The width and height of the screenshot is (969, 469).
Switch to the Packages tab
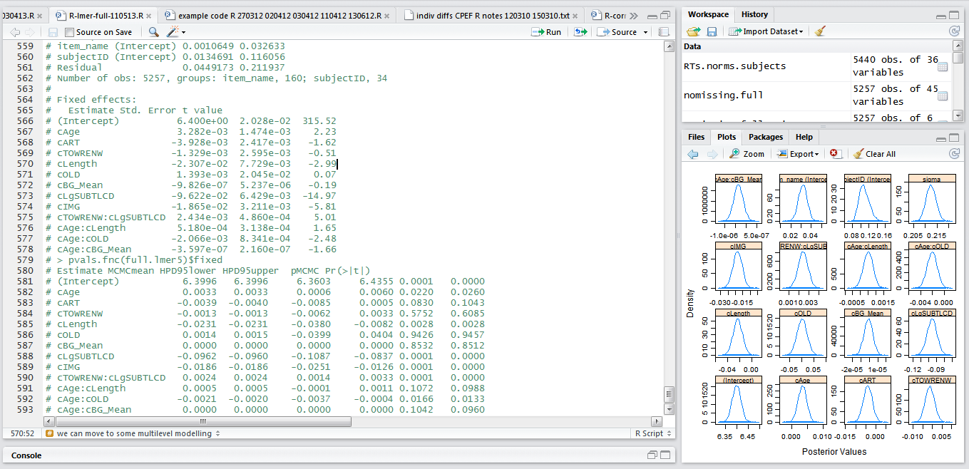click(766, 137)
